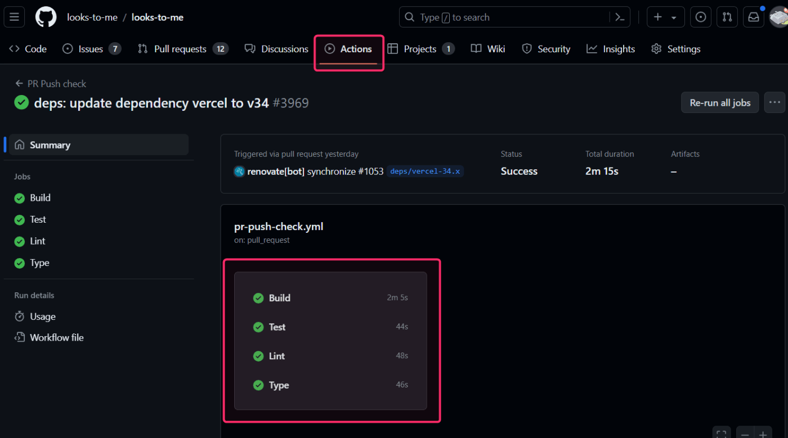Go back to PR Push check workflow

coord(50,84)
